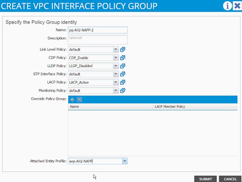Open Link Level Policy popup icon

pos(123,49)
